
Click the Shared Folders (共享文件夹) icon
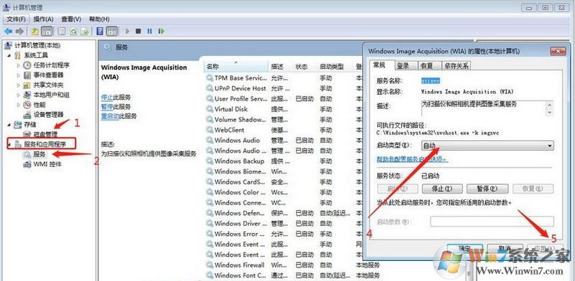[x=27, y=85]
